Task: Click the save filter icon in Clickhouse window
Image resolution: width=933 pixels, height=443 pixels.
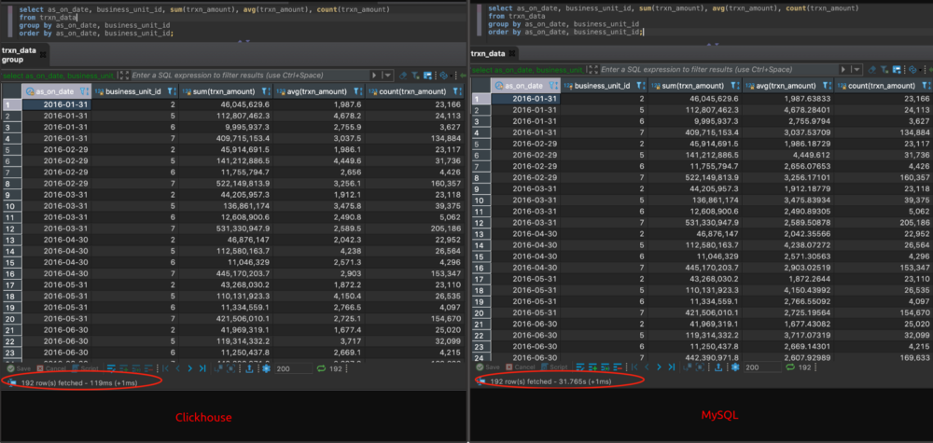Action: click(x=428, y=76)
